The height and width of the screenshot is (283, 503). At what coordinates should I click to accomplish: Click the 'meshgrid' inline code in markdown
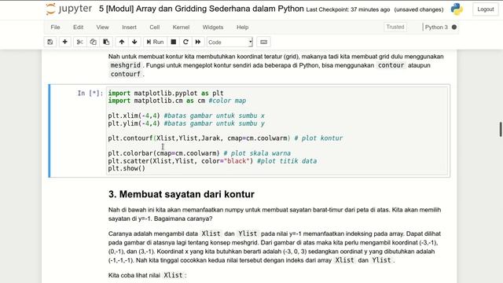coord(126,65)
